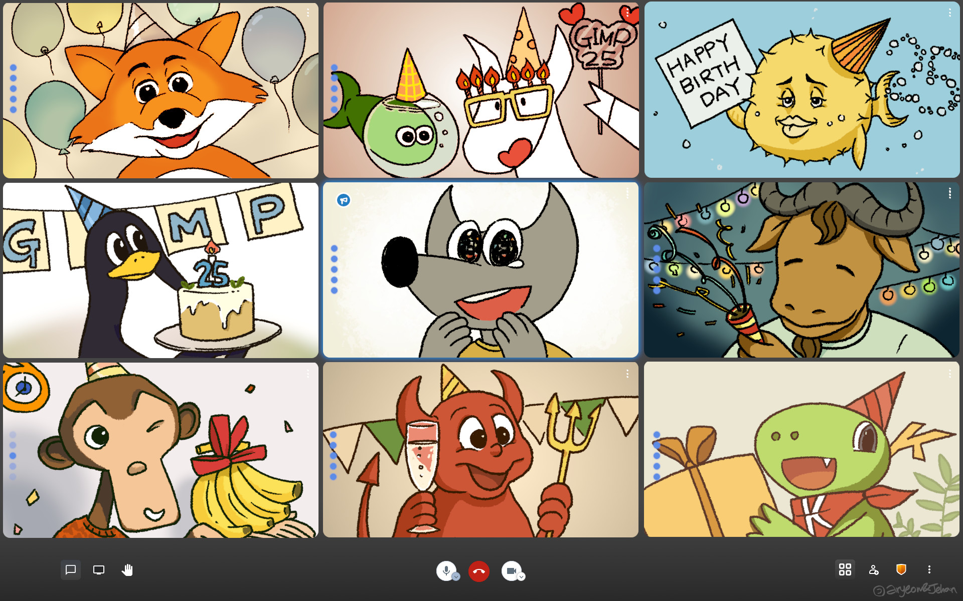This screenshot has width=963, height=601.
Task: Invite a participant to the meeting
Action: click(x=874, y=569)
